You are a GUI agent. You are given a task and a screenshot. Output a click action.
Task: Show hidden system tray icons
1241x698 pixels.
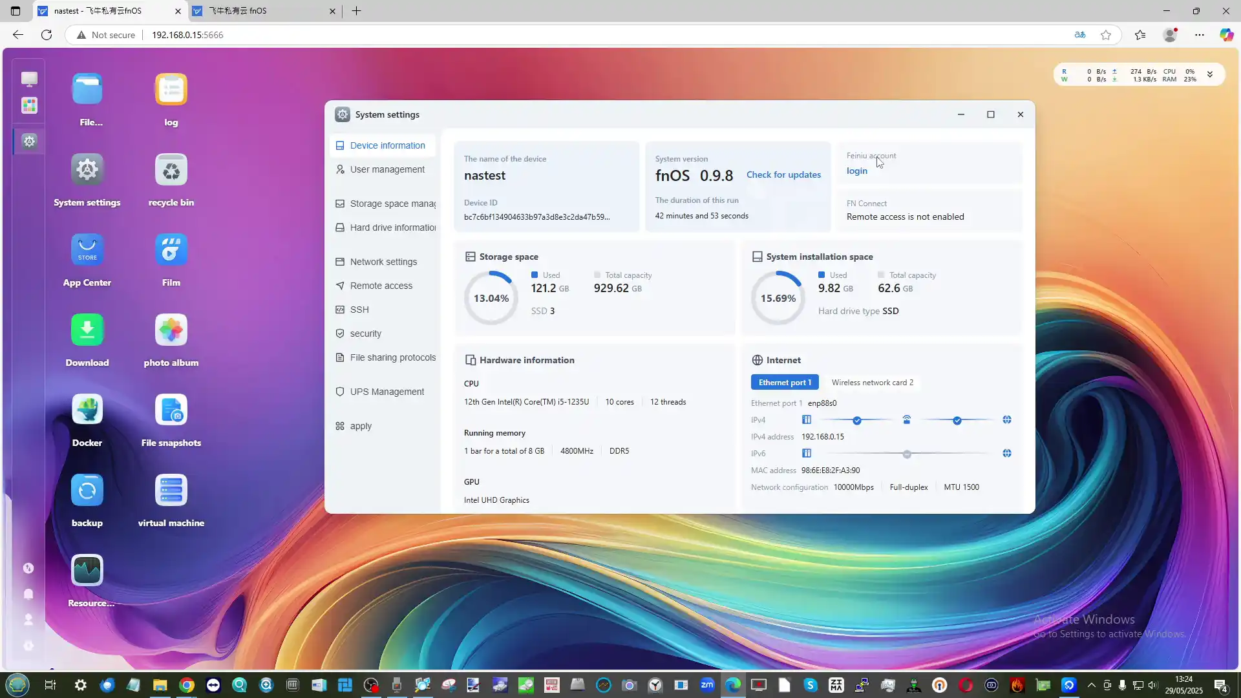coord(1092,685)
